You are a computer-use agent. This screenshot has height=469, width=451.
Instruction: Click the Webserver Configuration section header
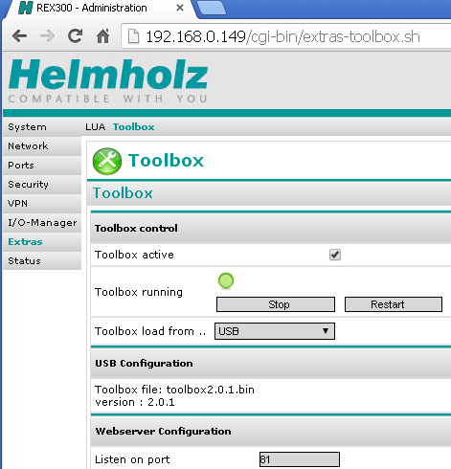[x=271, y=432]
